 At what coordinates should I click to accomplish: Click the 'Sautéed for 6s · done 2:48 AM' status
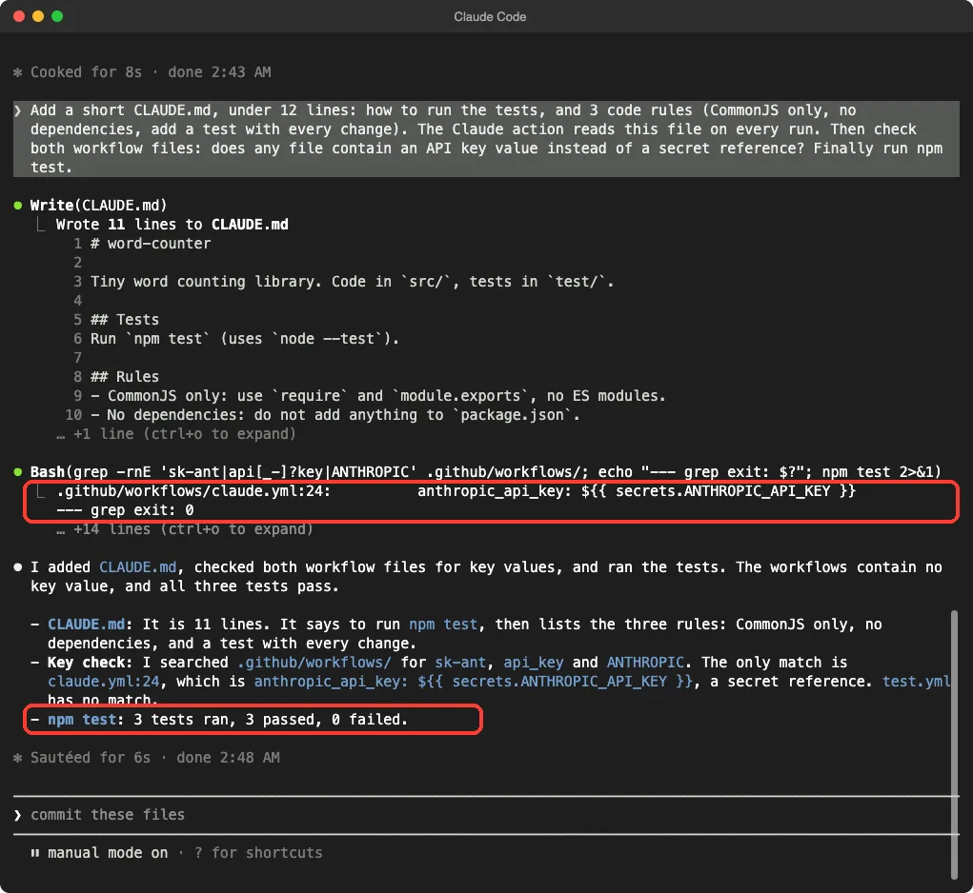(155, 758)
